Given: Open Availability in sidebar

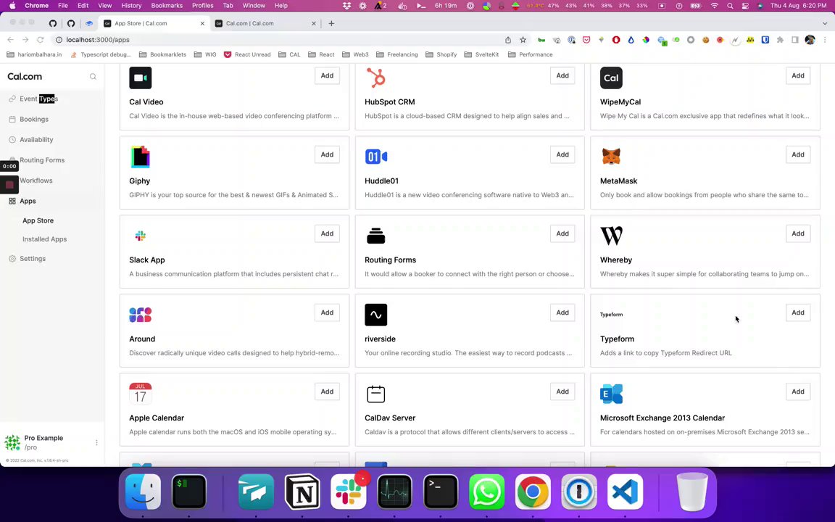Looking at the screenshot, I should (x=36, y=139).
